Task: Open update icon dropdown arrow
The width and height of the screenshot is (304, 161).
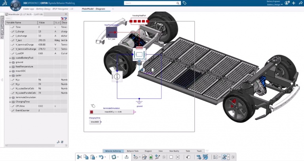Action: pos(118,157)
